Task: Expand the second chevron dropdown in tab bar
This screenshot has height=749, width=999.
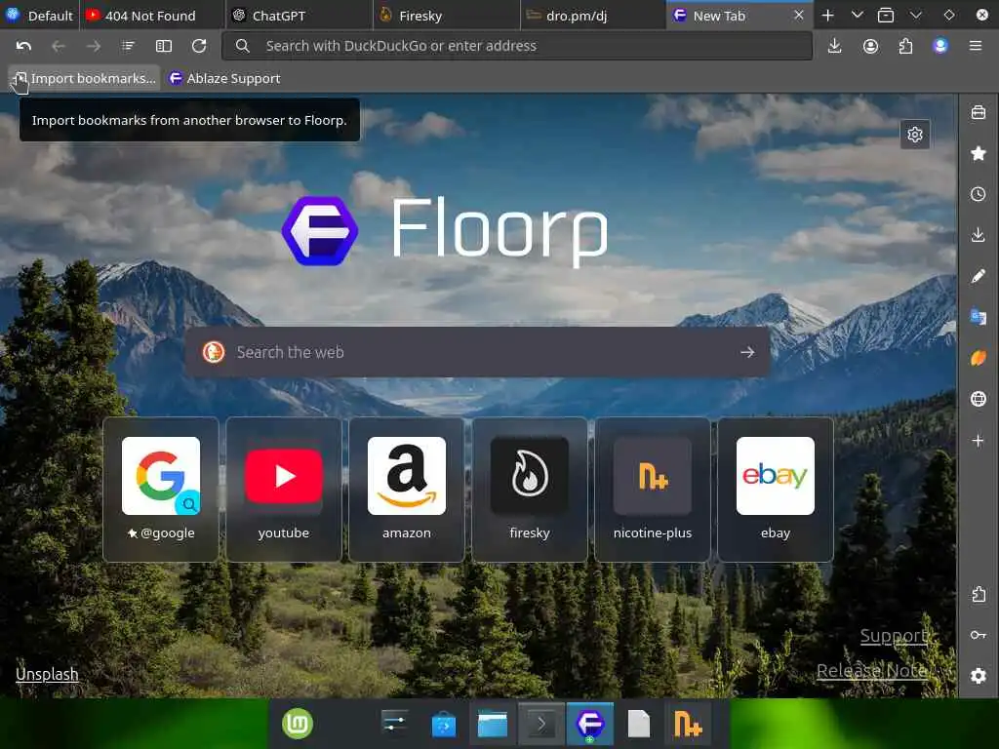Action: click(915, 16)
